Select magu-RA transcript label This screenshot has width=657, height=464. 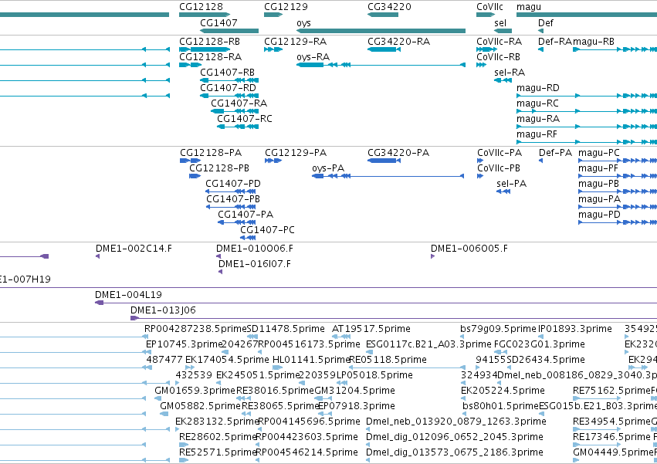click(x=538, y=120)
